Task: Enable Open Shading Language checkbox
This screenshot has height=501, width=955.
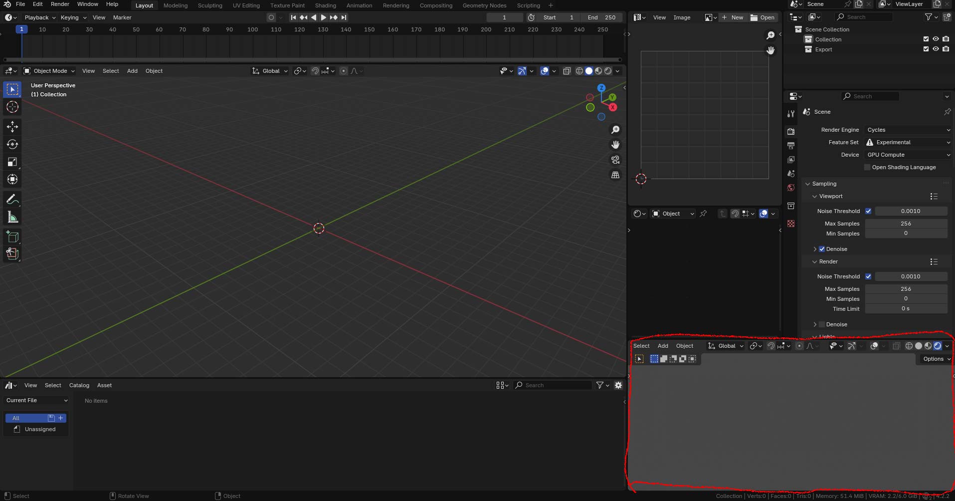Action: click(867, 167)
